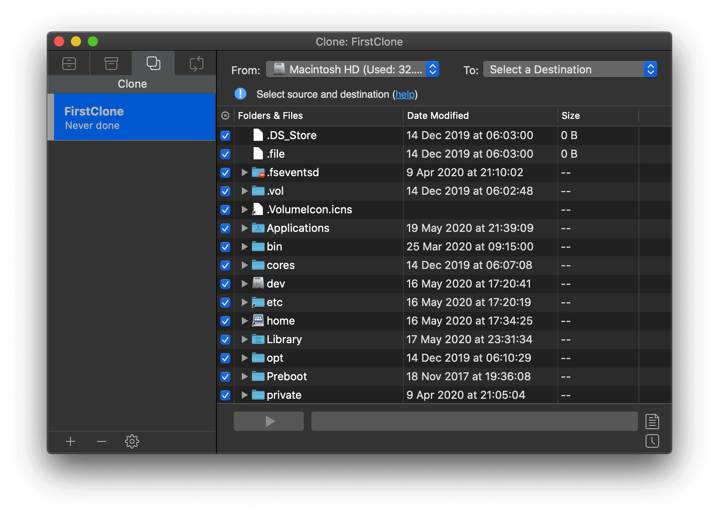
Task: Open the help link
Action: (x=405, y=94)
